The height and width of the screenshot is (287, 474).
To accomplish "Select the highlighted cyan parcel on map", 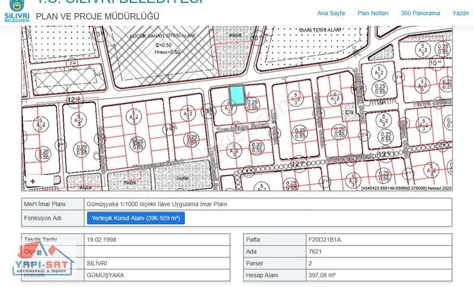I will point(236,95).
